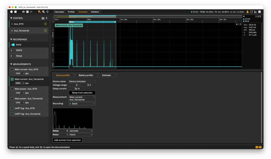
Task: Toggle visibility of GNSS recording checkbox
Action: pos(13,50)
